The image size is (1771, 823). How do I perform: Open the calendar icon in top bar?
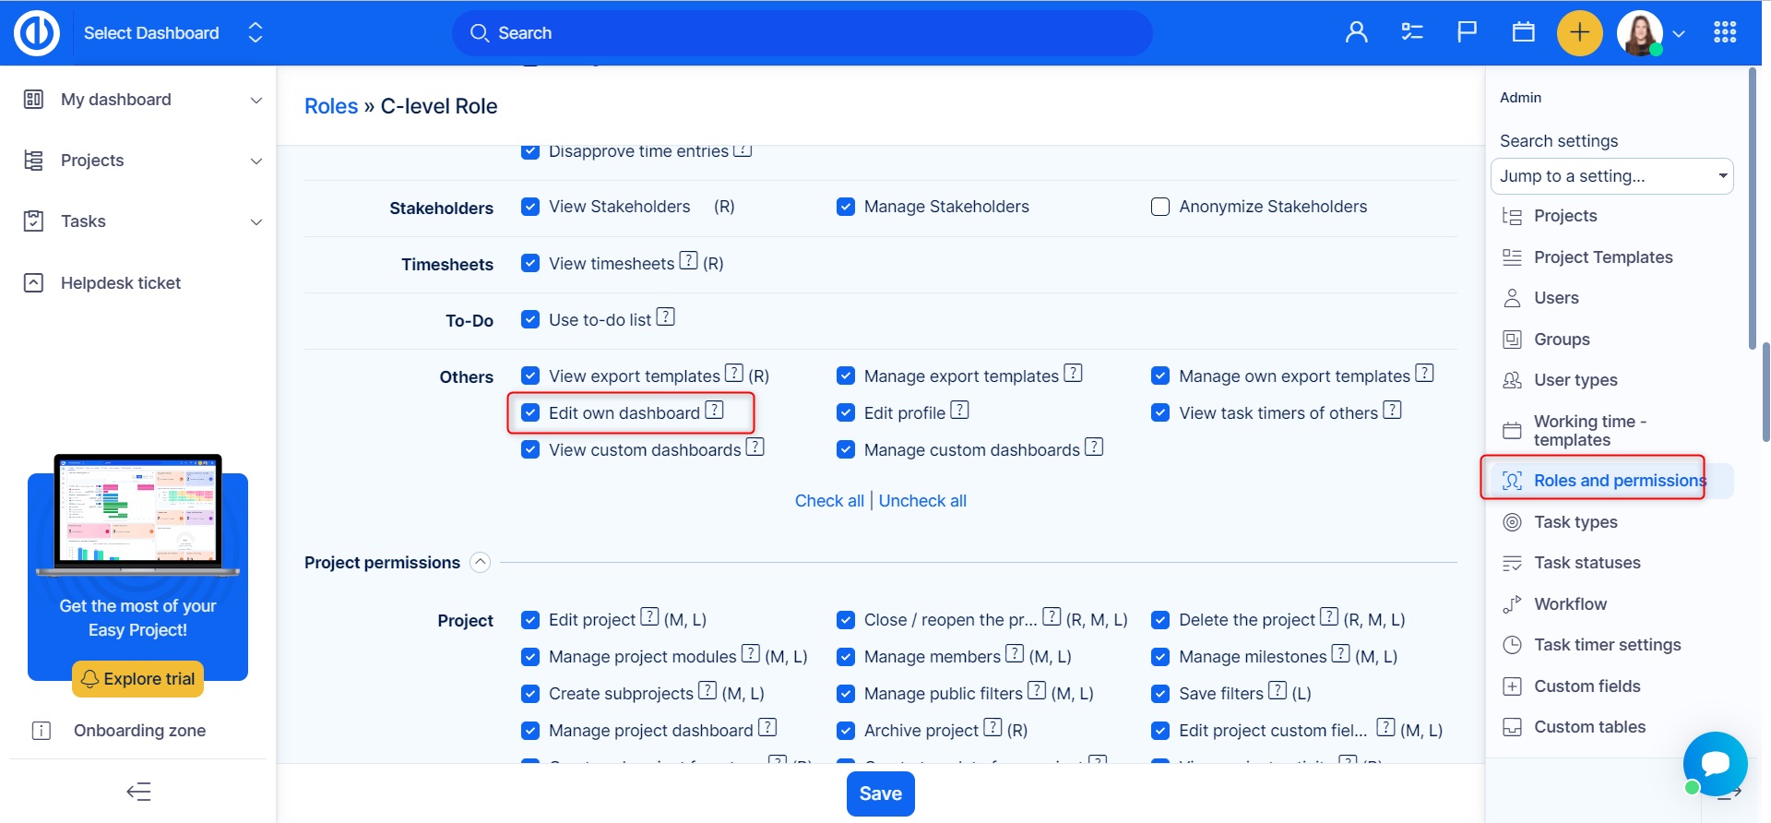click(1523, 33)
